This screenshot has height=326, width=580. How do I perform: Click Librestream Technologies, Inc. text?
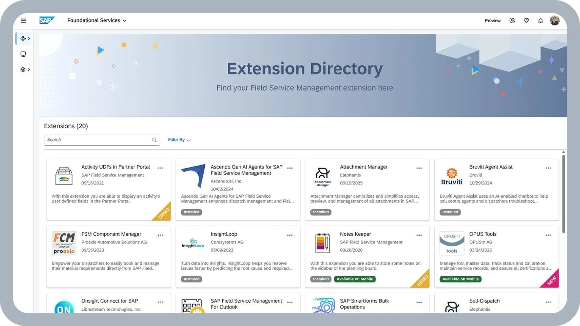[x=112, y=309]
